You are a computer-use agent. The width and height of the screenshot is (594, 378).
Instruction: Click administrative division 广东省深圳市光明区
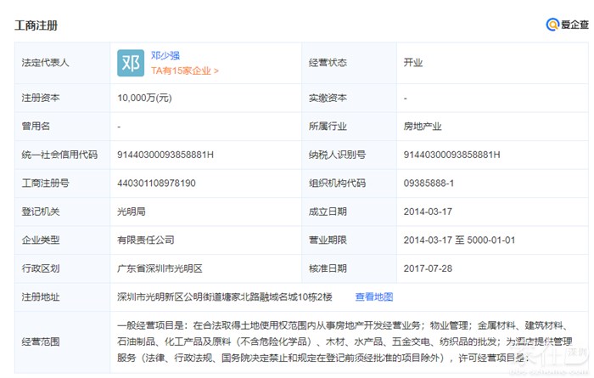160,268
